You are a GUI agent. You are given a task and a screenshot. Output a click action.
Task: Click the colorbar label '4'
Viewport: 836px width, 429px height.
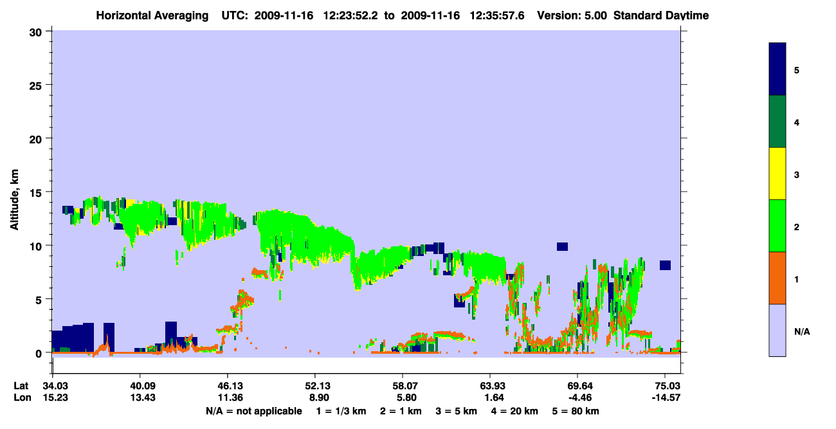click(797, 122)
